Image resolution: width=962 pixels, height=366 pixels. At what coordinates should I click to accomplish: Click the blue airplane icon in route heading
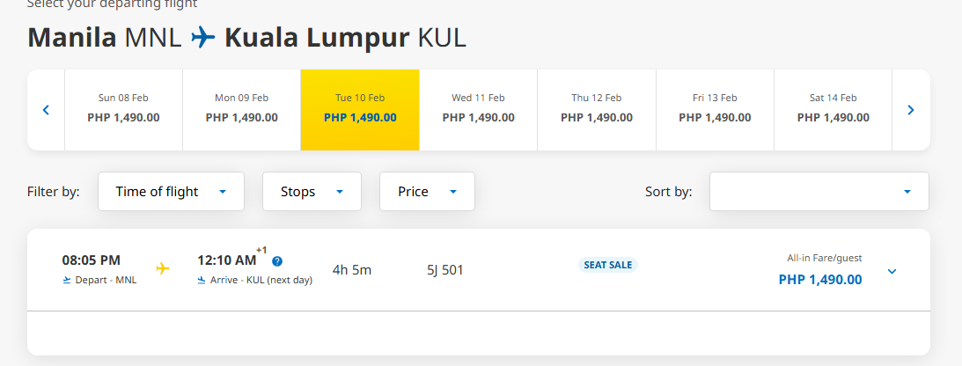pyautogui.click(x=203, y=38)
